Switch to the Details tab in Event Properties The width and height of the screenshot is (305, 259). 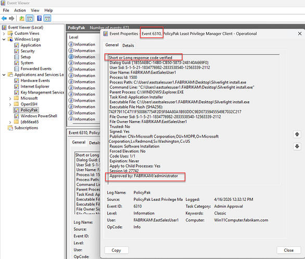click(x=128, y=45)
